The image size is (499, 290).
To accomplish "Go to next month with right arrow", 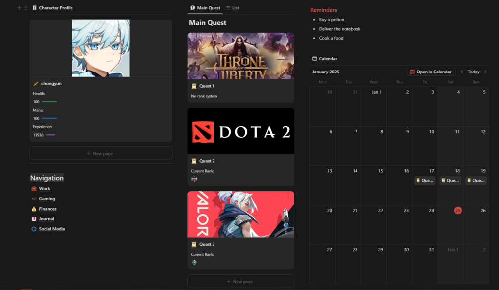I will coord(485,72).
